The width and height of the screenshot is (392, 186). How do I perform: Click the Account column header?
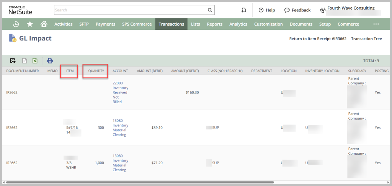[x=120, y=71]
